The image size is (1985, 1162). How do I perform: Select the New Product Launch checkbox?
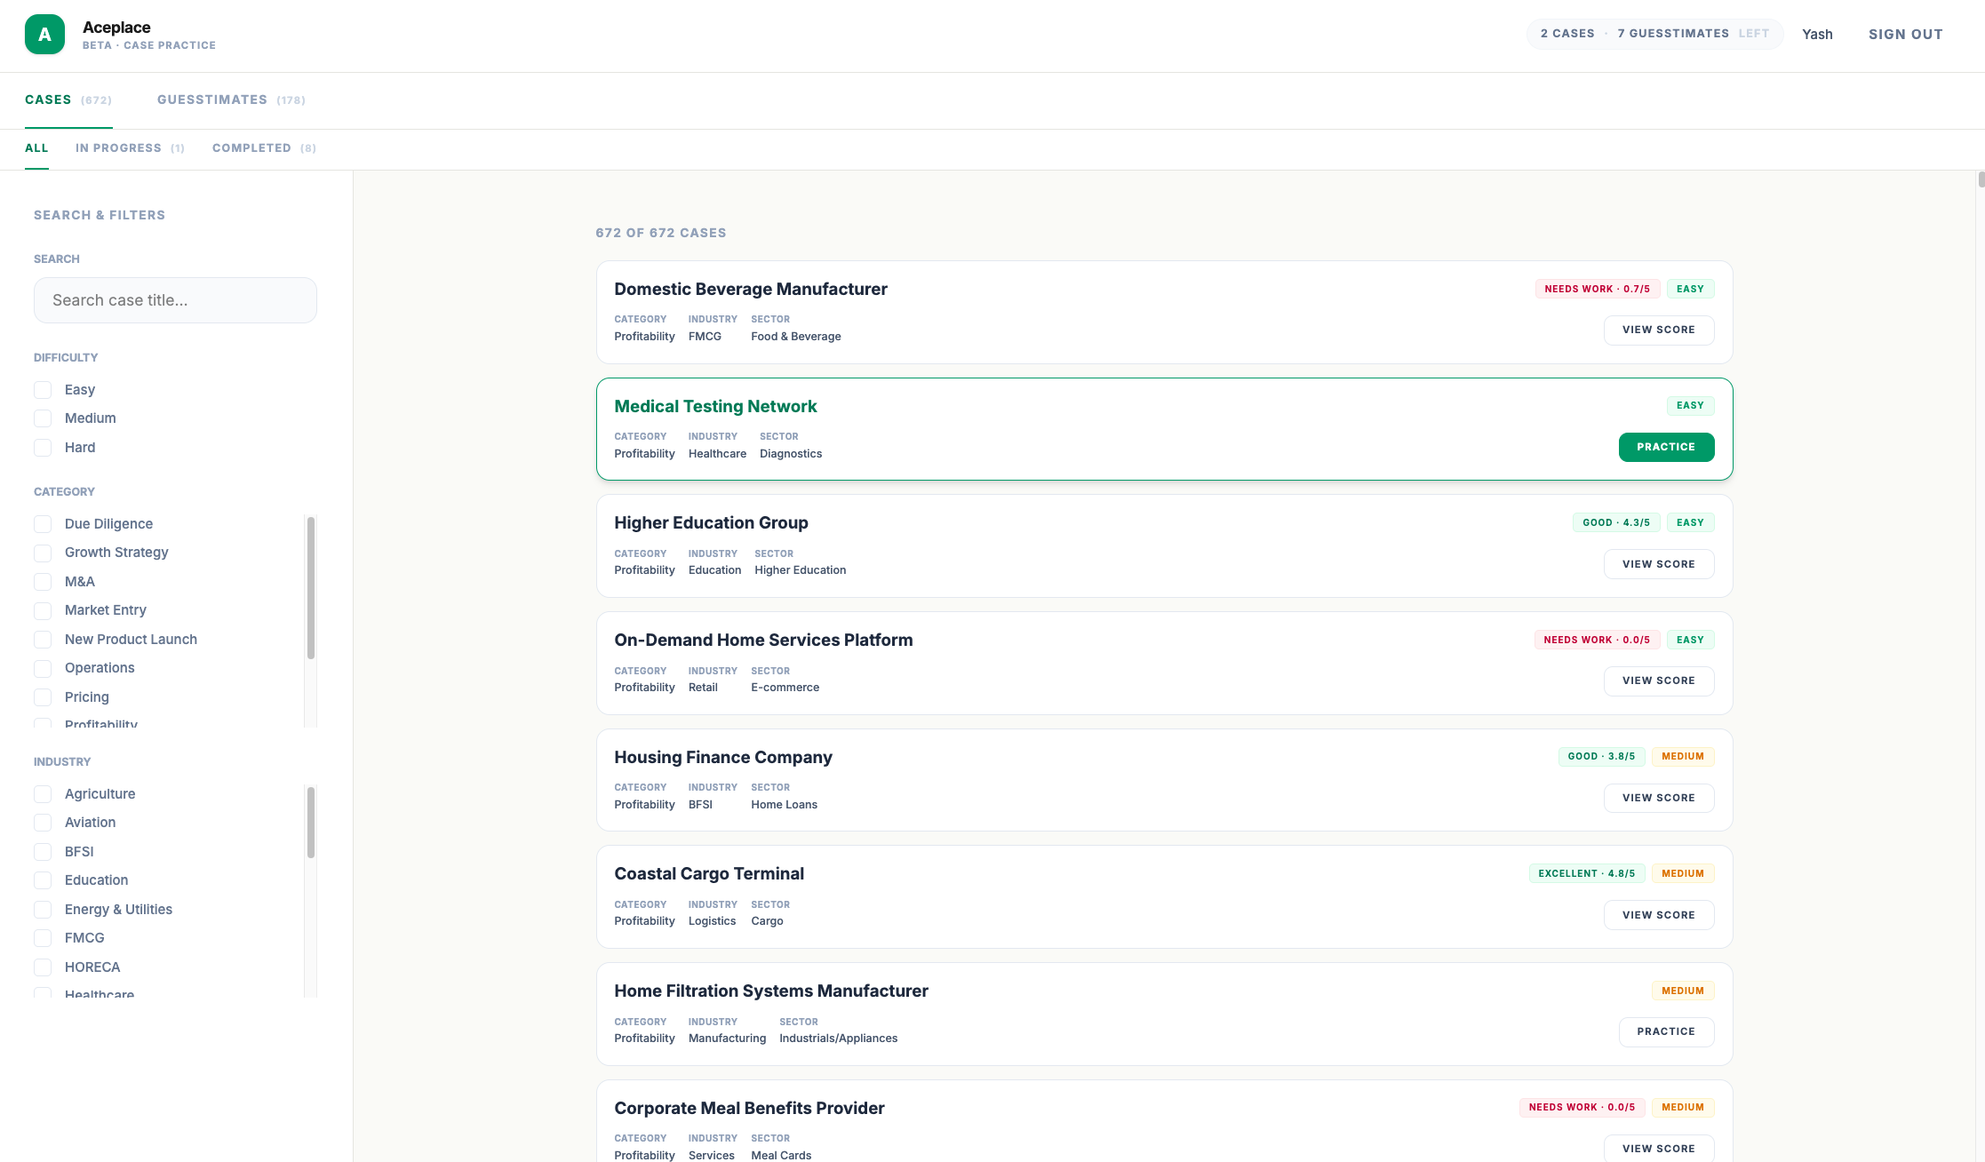[x=43, y=640]
